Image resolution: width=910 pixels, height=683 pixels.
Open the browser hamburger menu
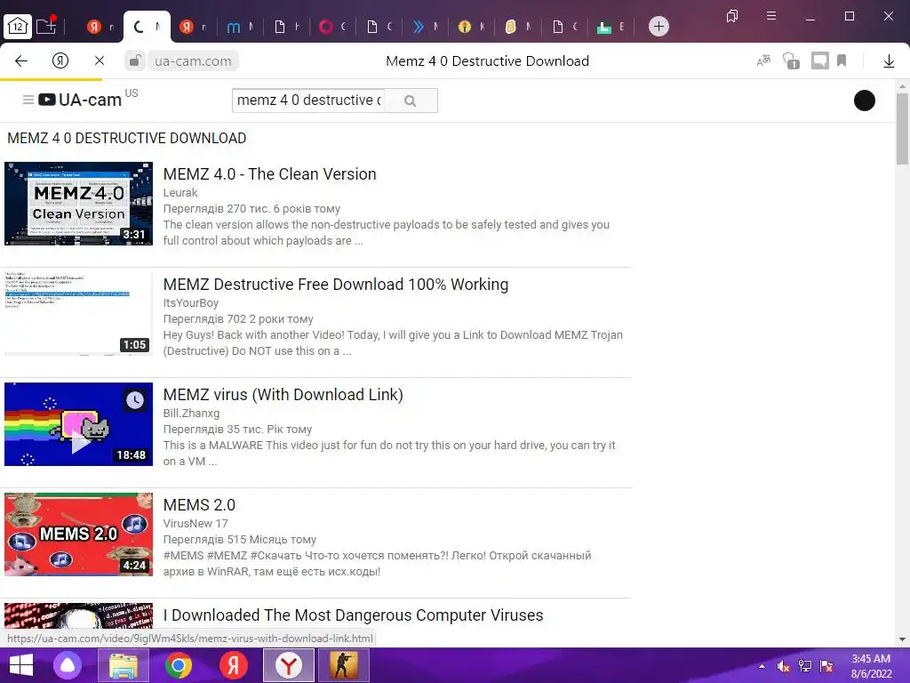pos(771,16)
